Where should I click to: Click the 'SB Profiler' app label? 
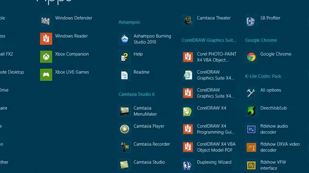pos(270,18)
